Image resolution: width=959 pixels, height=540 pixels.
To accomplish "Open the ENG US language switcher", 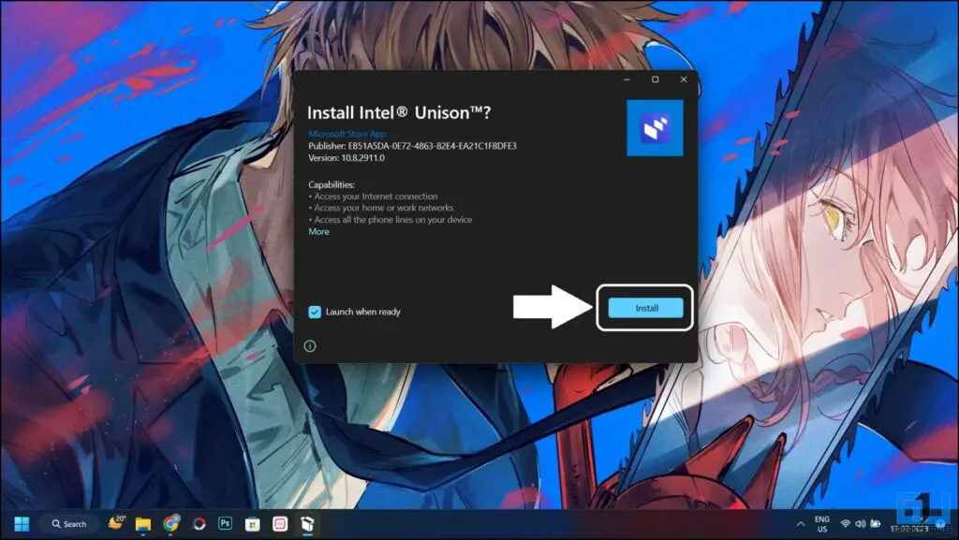I will click(823, 523).
